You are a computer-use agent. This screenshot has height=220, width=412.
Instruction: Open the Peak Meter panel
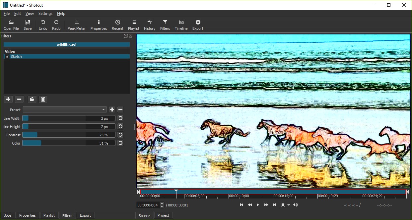tap(76, 25)
